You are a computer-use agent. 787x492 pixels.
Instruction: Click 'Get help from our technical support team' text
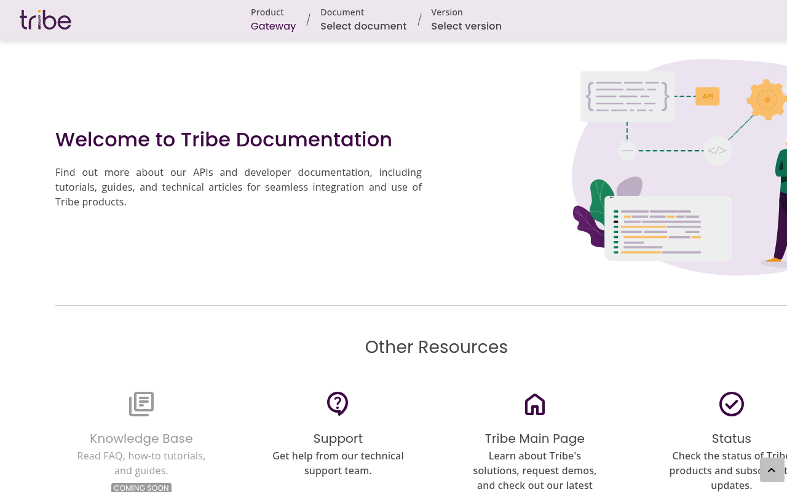(x=338, y=463)
